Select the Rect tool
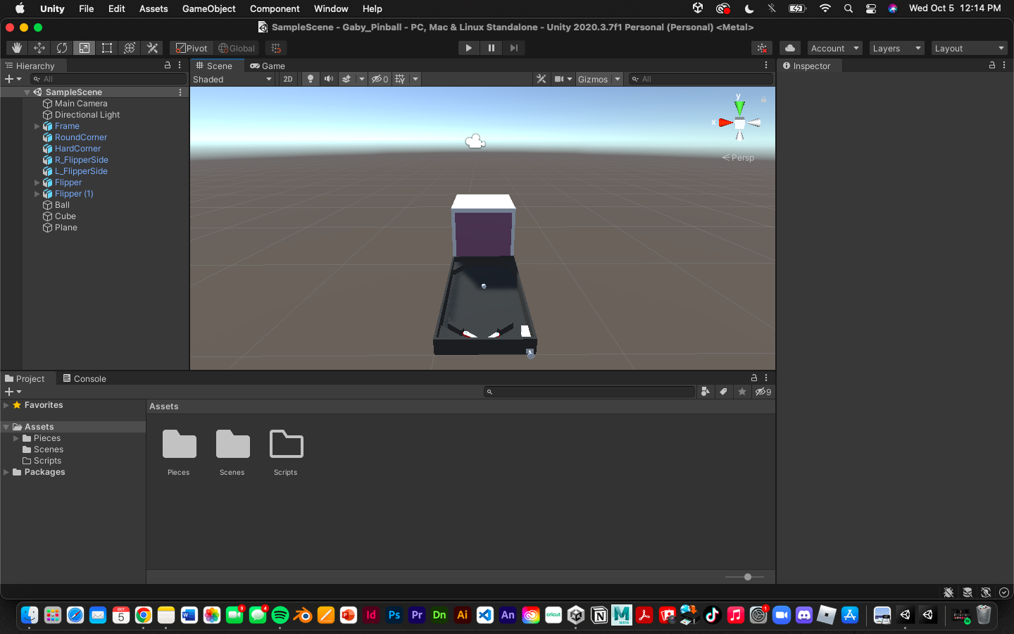1014x634 pixels. 107,48
